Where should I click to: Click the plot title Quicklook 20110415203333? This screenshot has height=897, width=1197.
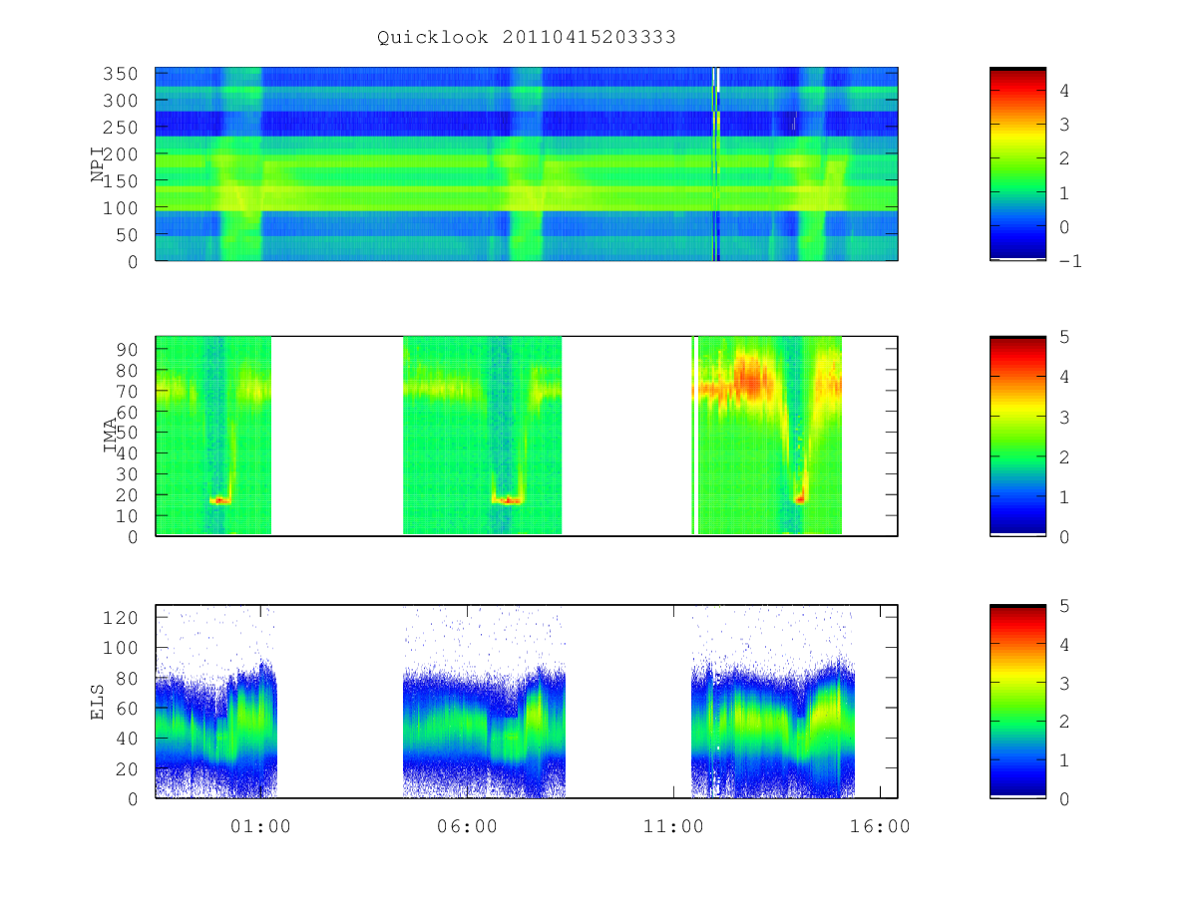(527, 37)
